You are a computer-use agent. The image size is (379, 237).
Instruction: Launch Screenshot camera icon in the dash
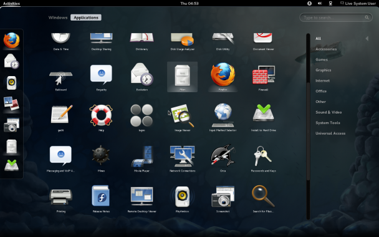11,125
